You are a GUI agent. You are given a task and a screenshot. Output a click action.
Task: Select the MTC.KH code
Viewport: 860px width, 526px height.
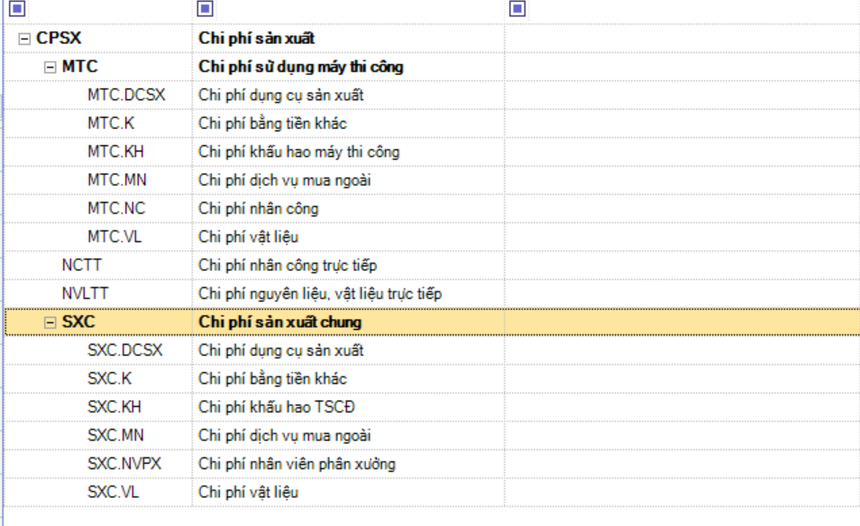(x=115, y=152)
